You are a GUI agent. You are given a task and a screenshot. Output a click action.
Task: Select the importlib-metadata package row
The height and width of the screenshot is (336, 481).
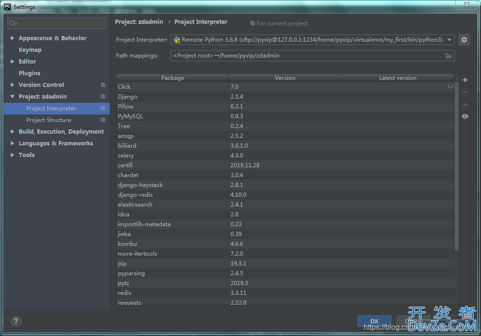[x=285, y=224]
